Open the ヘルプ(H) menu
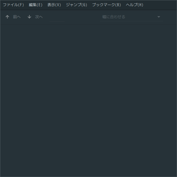This screenshot has height=177, width=177. [x=134, y=5]
